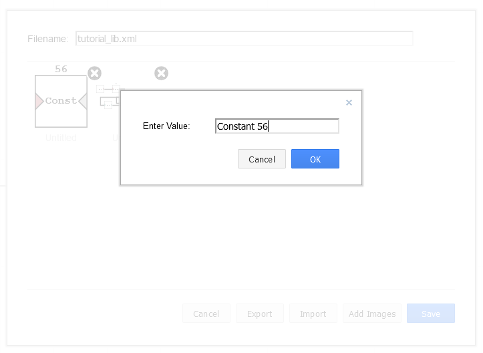Viewport: 483px width, 353px height.
Task: Click the Import button
Action: coord(313,314)
